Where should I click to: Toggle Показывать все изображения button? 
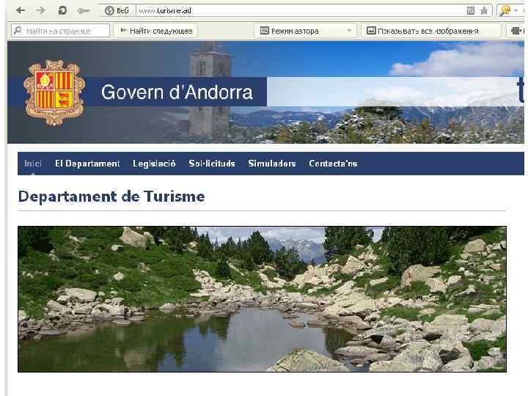pos(431,31)
